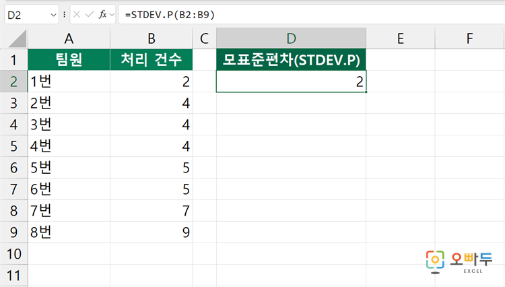Click the 처리 건수 header cell
This screenshot has height=287, width=505.
(x=151, y=59)
